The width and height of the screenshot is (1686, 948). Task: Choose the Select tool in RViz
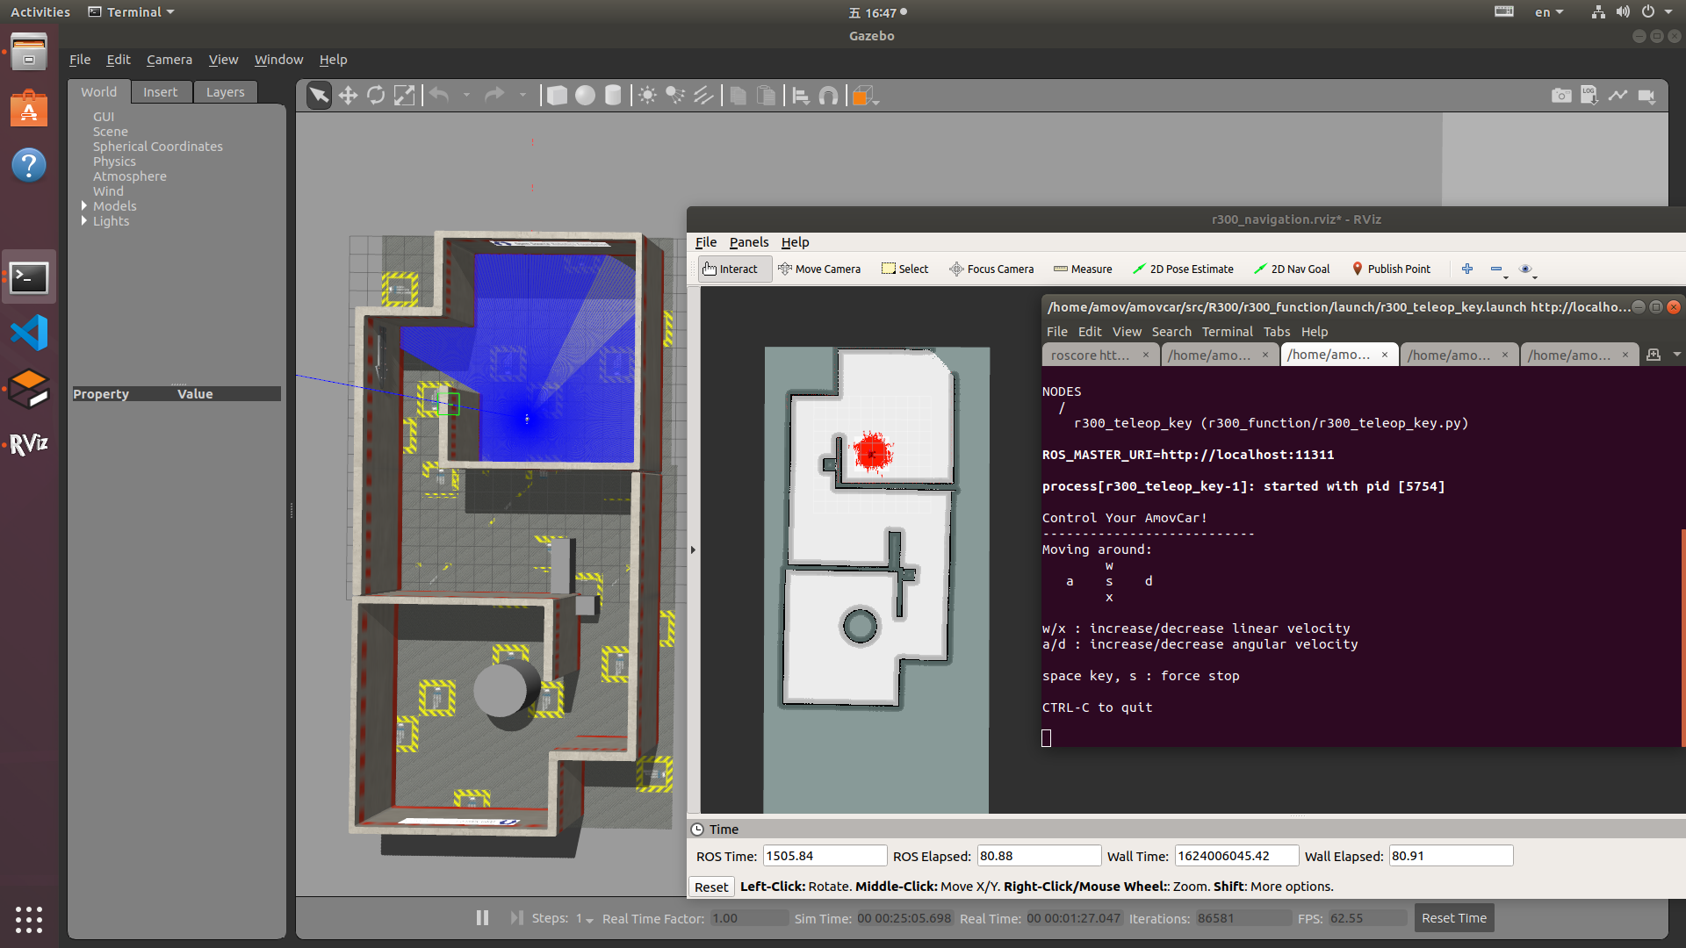pyautogui.click(x=904, y=269)
